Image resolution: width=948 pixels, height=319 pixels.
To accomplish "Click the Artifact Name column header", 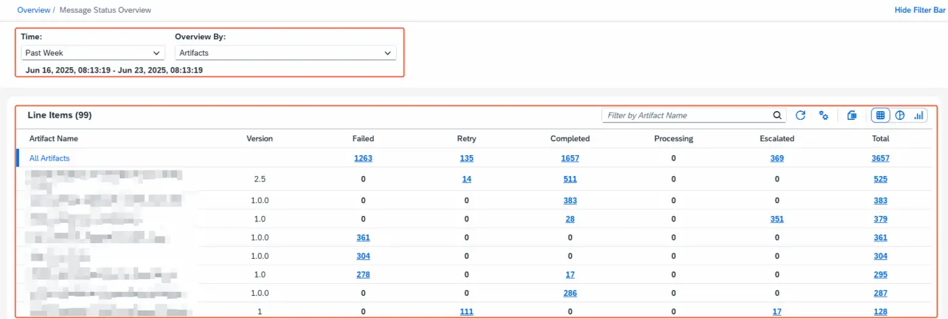I will coord(53,138).
